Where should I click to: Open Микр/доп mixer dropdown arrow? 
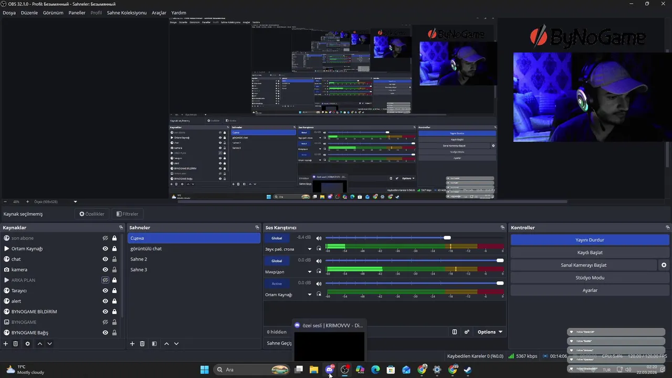pyautogui.click(x=310, y=272)
